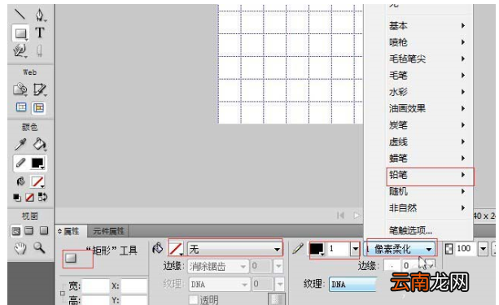Click the X position input field
The width and height of the screenshot is (499, 305).
tap(134, 285)
